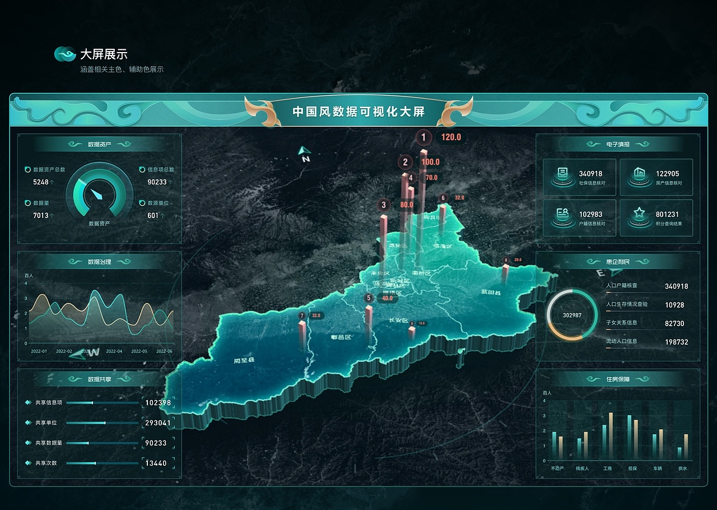
Task: Select the 电子填报 panel header
Action: [618, 144]
